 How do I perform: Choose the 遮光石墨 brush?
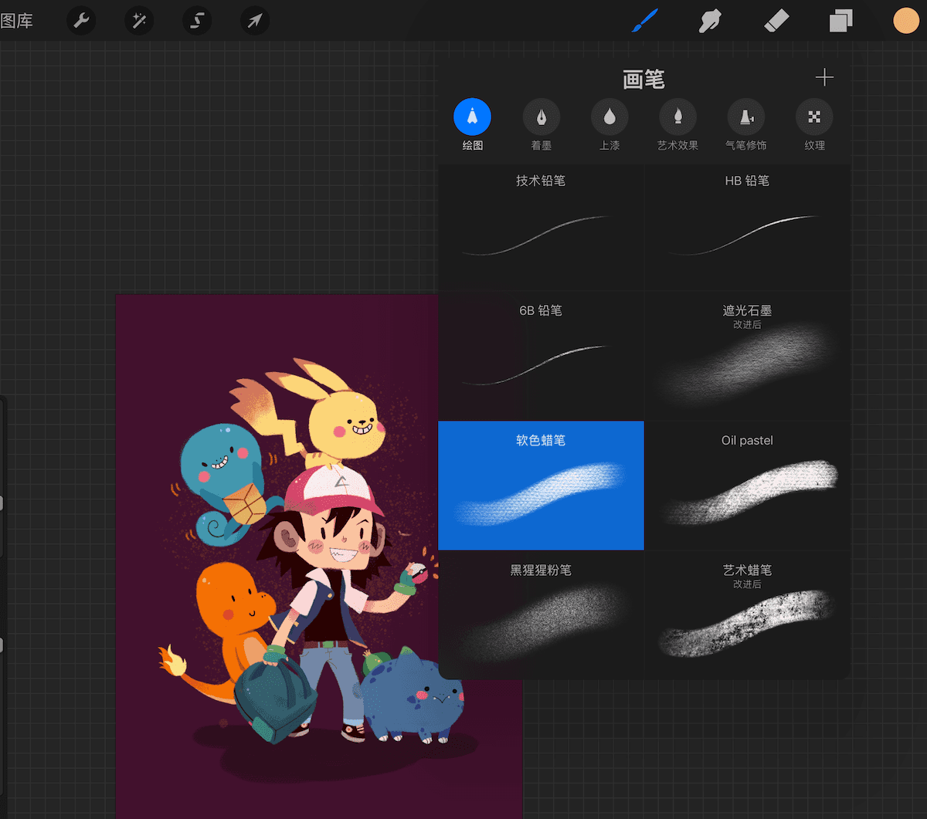[747, 356]
